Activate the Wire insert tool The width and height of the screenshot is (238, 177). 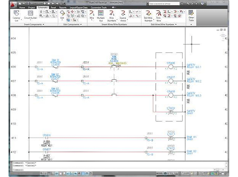(x=92, y=15)
